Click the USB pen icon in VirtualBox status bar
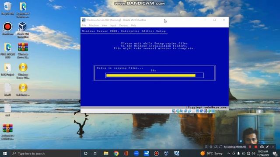 point(189,111)
